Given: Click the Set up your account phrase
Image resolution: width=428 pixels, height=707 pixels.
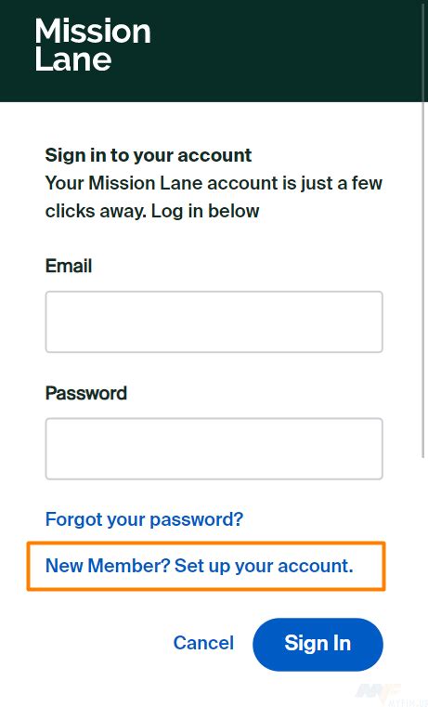Looking at the screenshot, I should (x=264, y=566).
